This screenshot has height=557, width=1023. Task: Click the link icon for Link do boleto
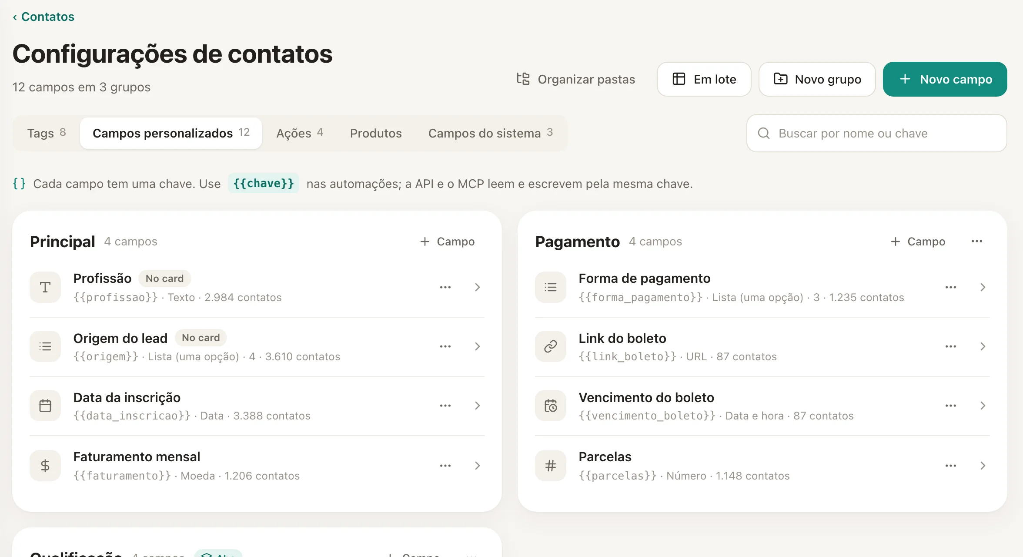[x=551, y=346]
